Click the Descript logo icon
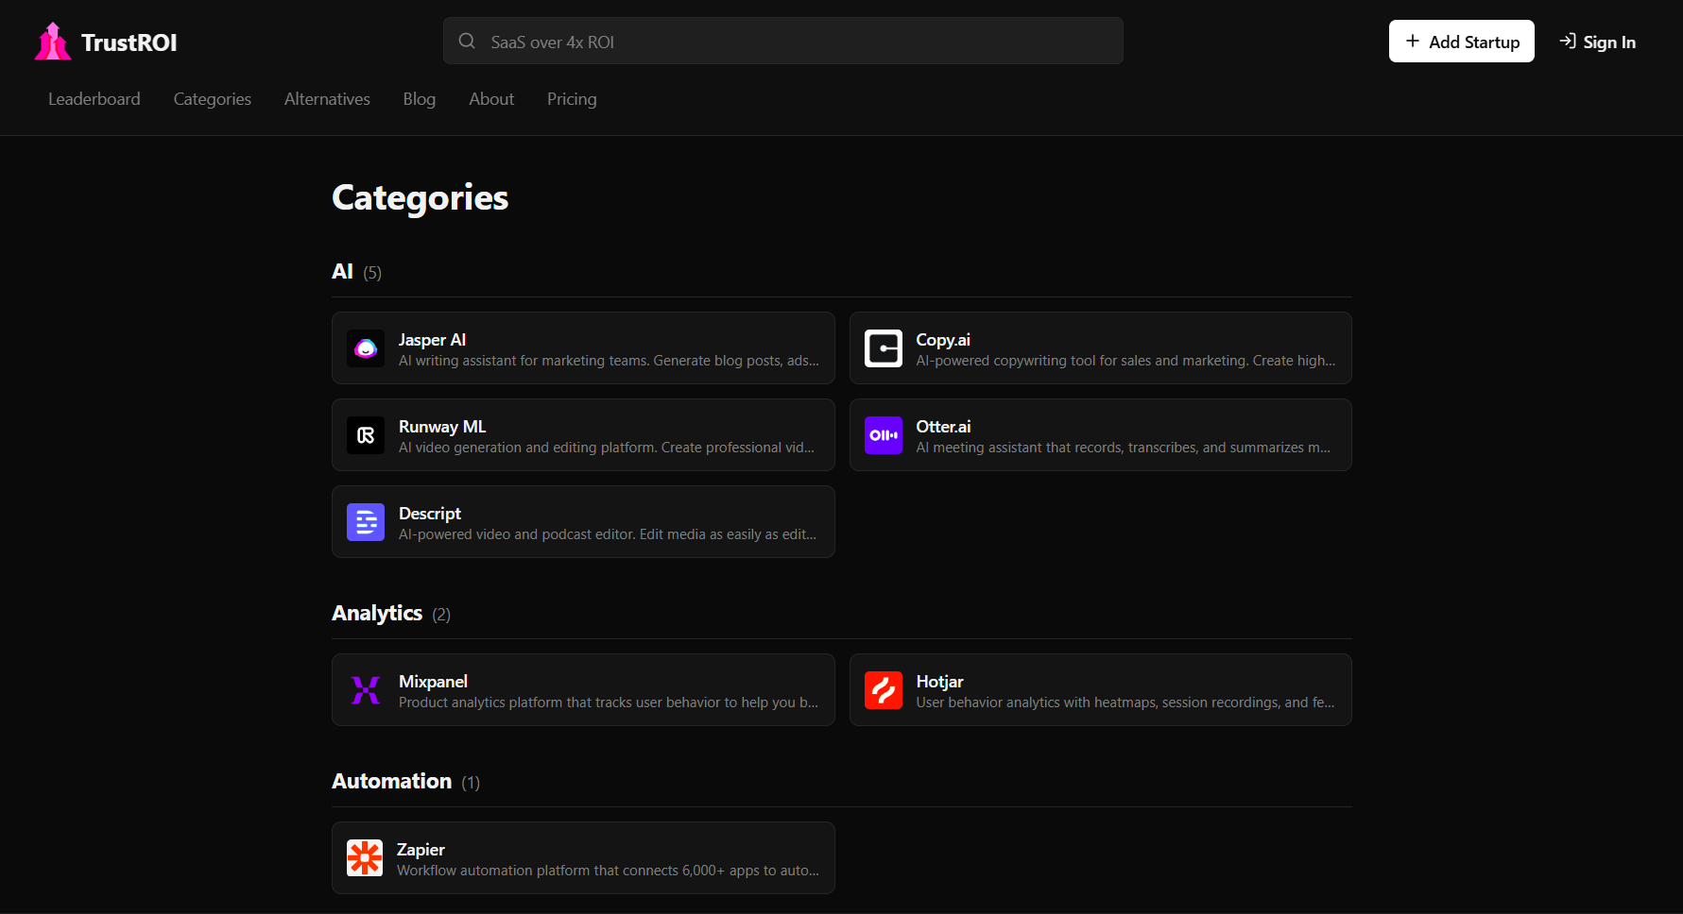The width and height of the screenshot is (1683, 914). tap(366, 522)
